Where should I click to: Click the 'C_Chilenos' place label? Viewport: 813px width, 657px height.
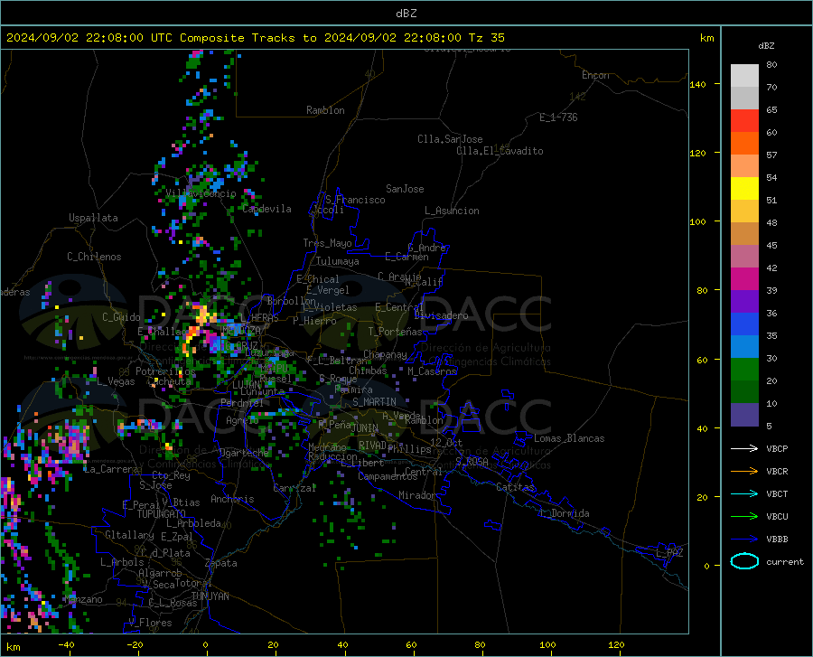tap(94, 257)
